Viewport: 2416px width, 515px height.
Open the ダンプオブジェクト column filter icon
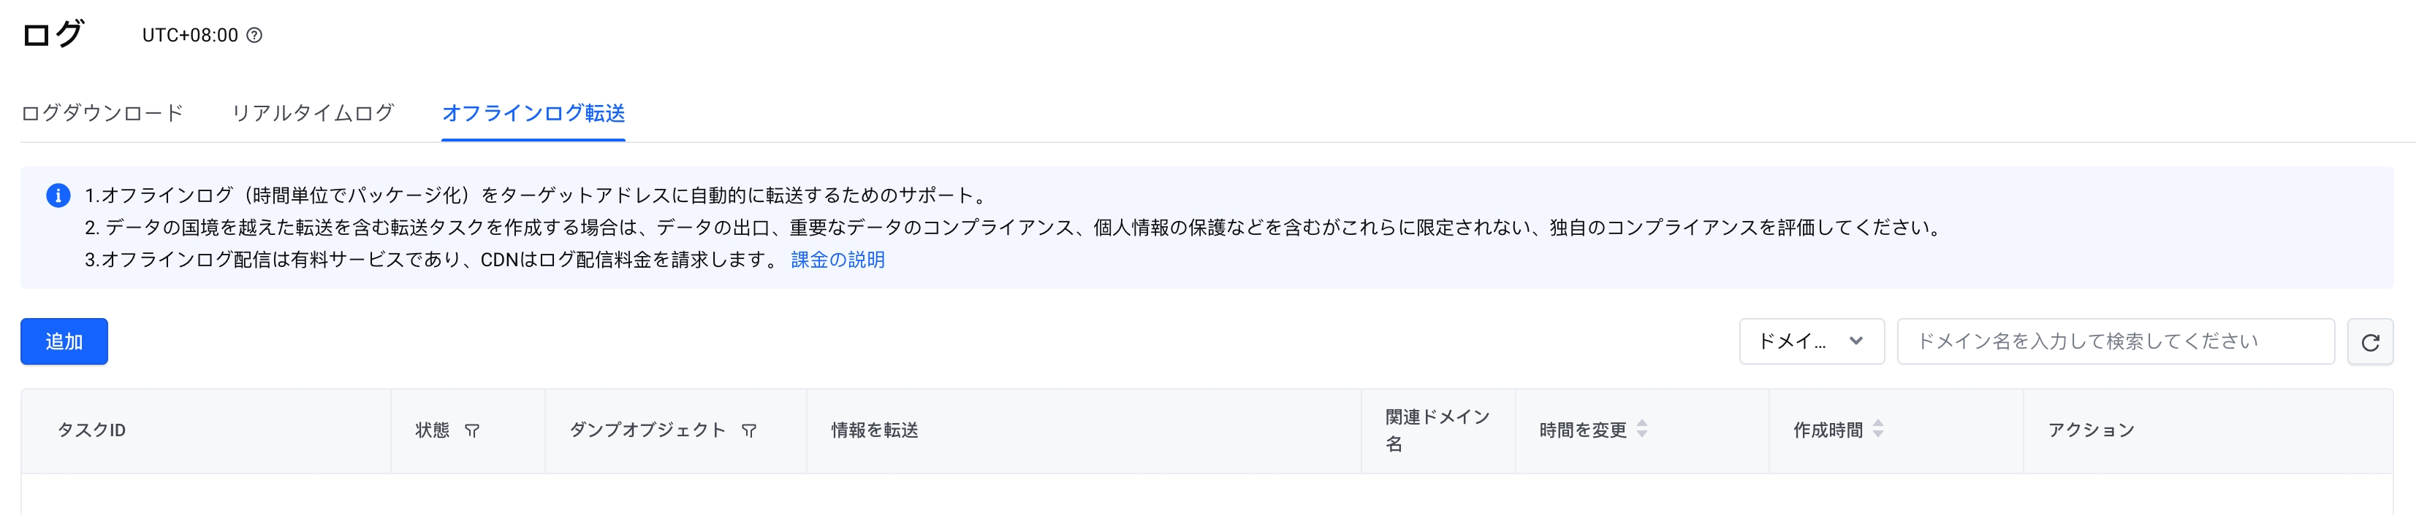[x=748, y=430]
